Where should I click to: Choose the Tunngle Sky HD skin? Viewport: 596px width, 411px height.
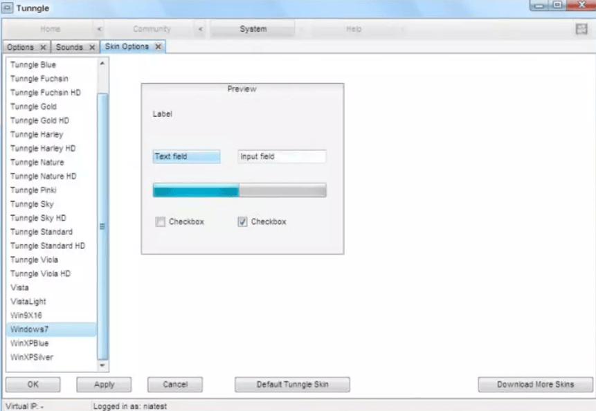point(52,218)
